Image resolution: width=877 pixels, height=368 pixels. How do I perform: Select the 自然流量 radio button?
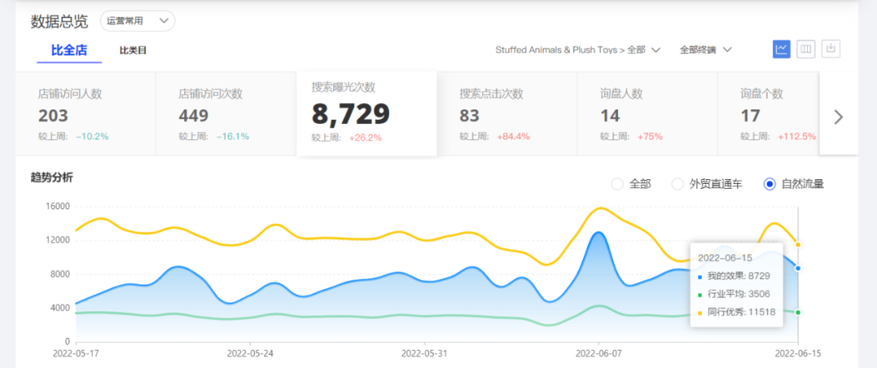pos(770,184)
